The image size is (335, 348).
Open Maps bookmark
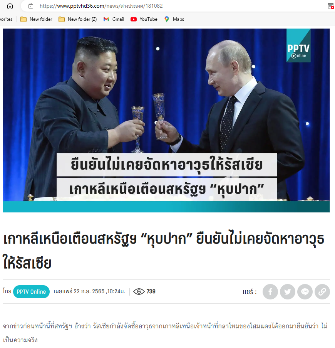point(174,19)
